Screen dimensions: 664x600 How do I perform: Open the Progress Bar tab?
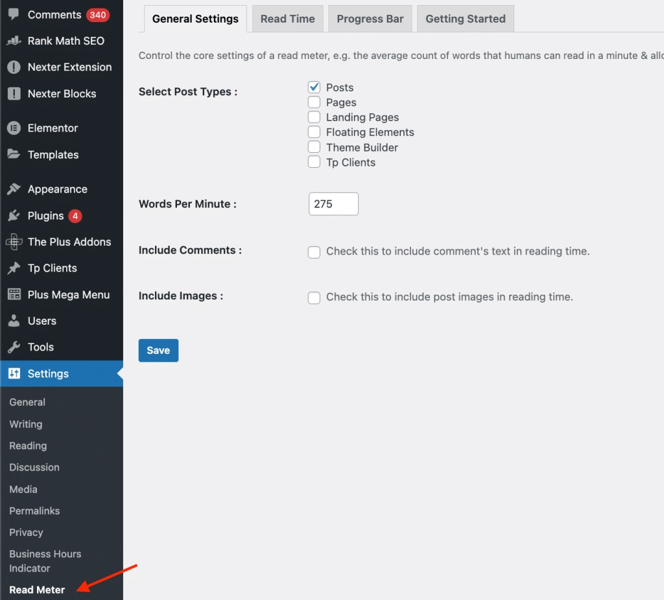370,19
